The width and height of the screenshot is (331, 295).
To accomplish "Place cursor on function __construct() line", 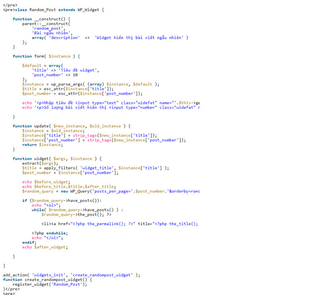I will coord(41,19).
